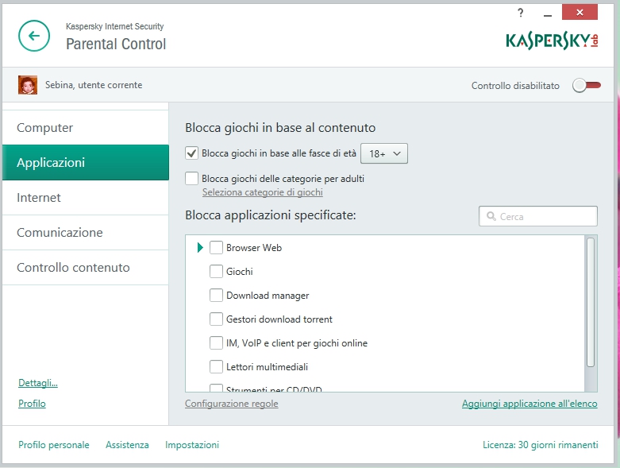
Task: Check the Browser Web checkbox
Action: tap(216, 248)
